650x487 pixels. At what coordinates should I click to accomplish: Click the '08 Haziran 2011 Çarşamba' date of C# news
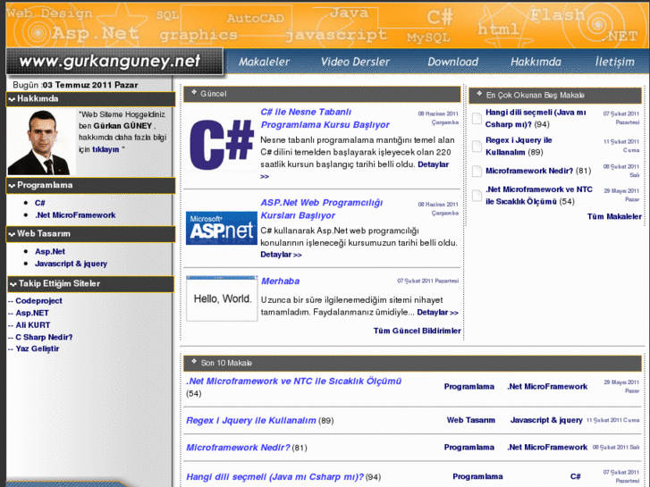click(x=438, y=118)
